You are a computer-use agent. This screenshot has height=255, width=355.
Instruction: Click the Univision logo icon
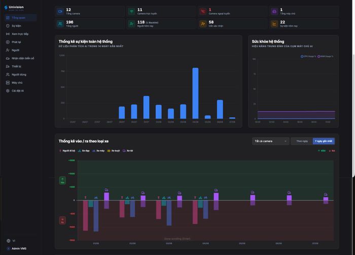[x=6, y=8]
